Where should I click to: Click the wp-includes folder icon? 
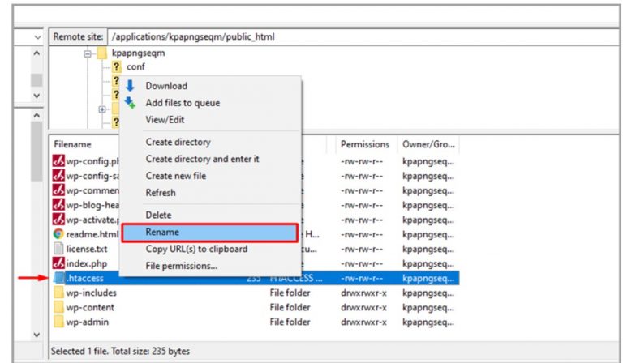coord(58,293)
